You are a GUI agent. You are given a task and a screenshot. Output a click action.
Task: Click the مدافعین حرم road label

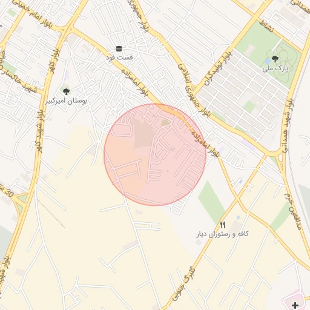coord(293,211)
